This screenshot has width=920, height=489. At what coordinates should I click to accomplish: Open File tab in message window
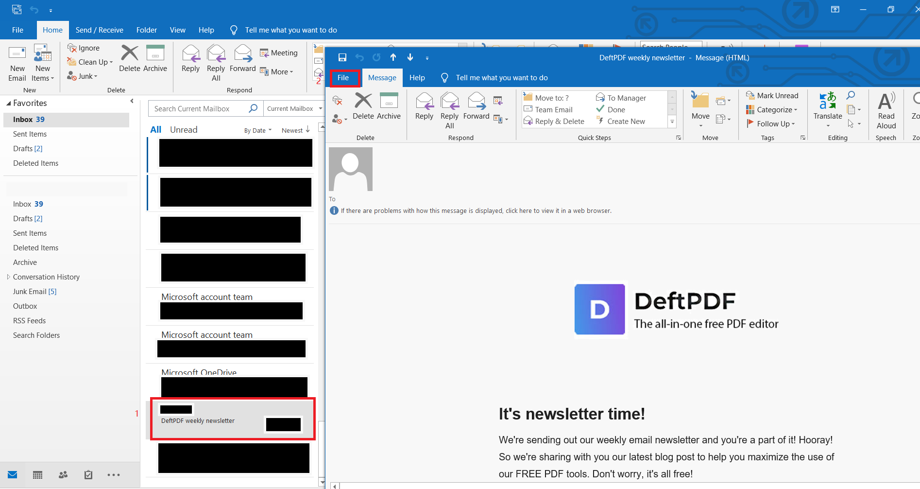click(x=344, y=78)
